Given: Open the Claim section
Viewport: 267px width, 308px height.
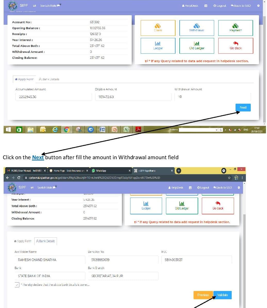Looking at the screenshot, I should 158,28.
